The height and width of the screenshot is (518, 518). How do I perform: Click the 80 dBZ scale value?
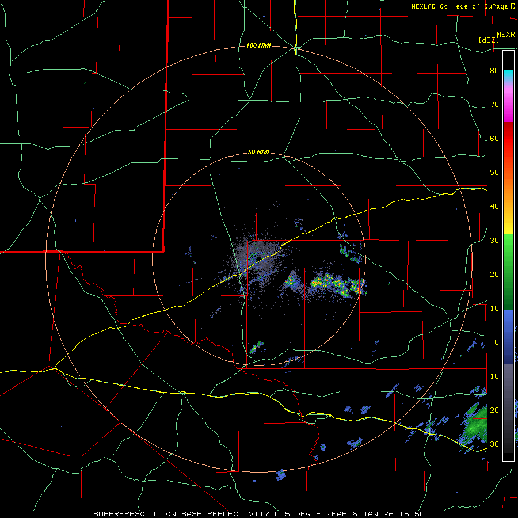coord(494,71)
